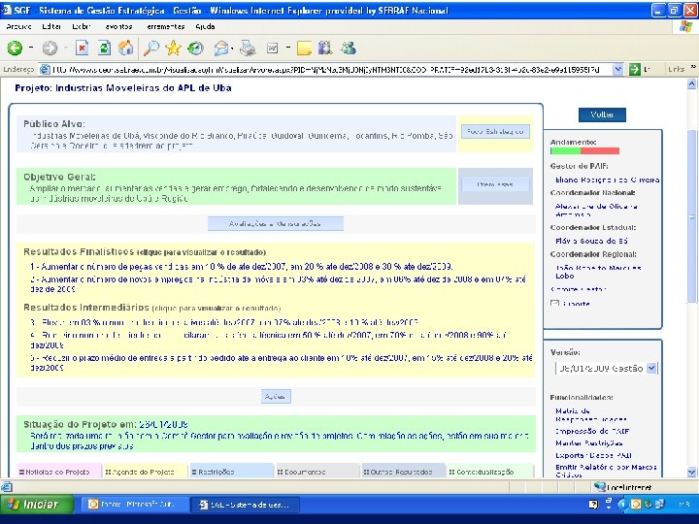The image size is (699, 524).
Task: Open the Mail button dropdown arrow
Action: click(x=232, y=48)
